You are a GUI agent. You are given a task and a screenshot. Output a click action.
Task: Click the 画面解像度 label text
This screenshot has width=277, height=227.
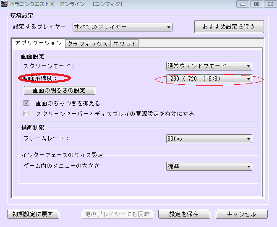pos(40,78)
